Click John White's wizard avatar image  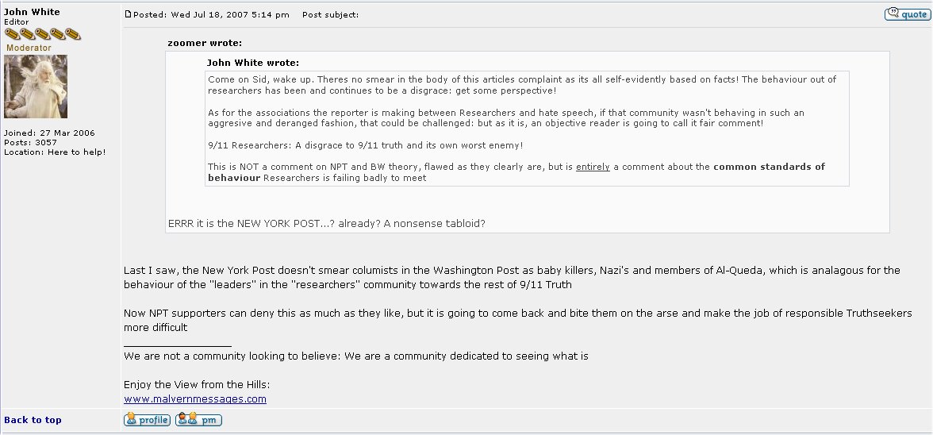(36, 87)
